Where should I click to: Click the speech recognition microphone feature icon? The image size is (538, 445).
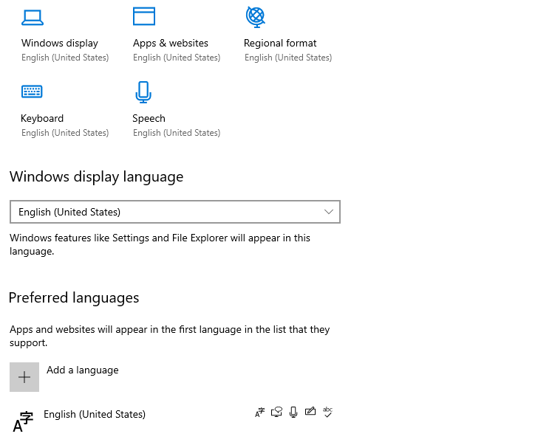tap(293, 413)
